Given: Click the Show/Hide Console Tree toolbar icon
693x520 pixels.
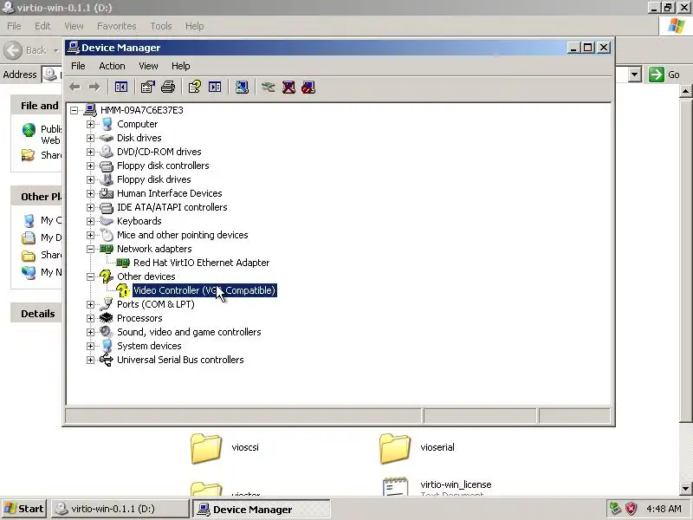Looking at the screenshot, I should click(120, 88).
